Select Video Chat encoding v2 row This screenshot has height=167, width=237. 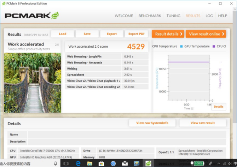point(107,87)
